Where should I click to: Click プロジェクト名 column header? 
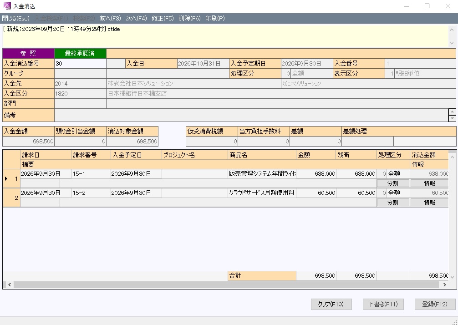pyautogui.click(x=194, y=155)
